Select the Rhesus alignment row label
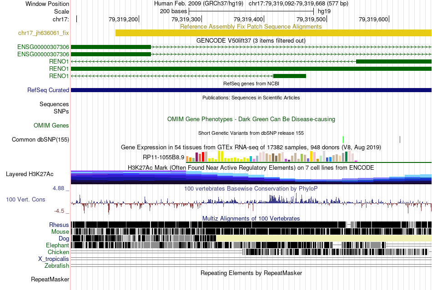Screen dimensions: 432x290 point(59,225)
